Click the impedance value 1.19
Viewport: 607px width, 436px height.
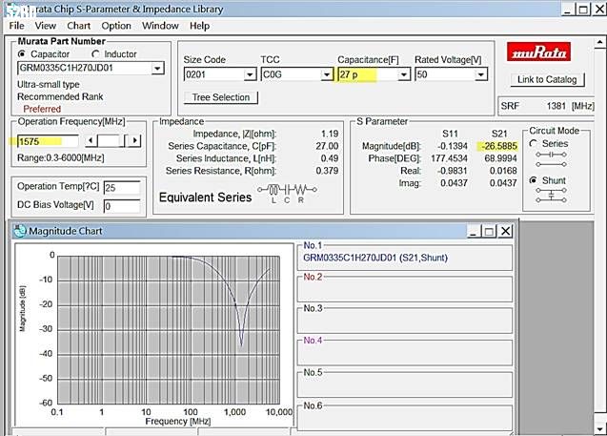tap(330, 134)
